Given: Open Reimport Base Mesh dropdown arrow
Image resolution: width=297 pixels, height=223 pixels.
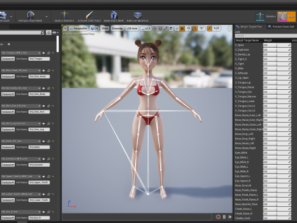Looking at the screenshot, I should point(46,17).
